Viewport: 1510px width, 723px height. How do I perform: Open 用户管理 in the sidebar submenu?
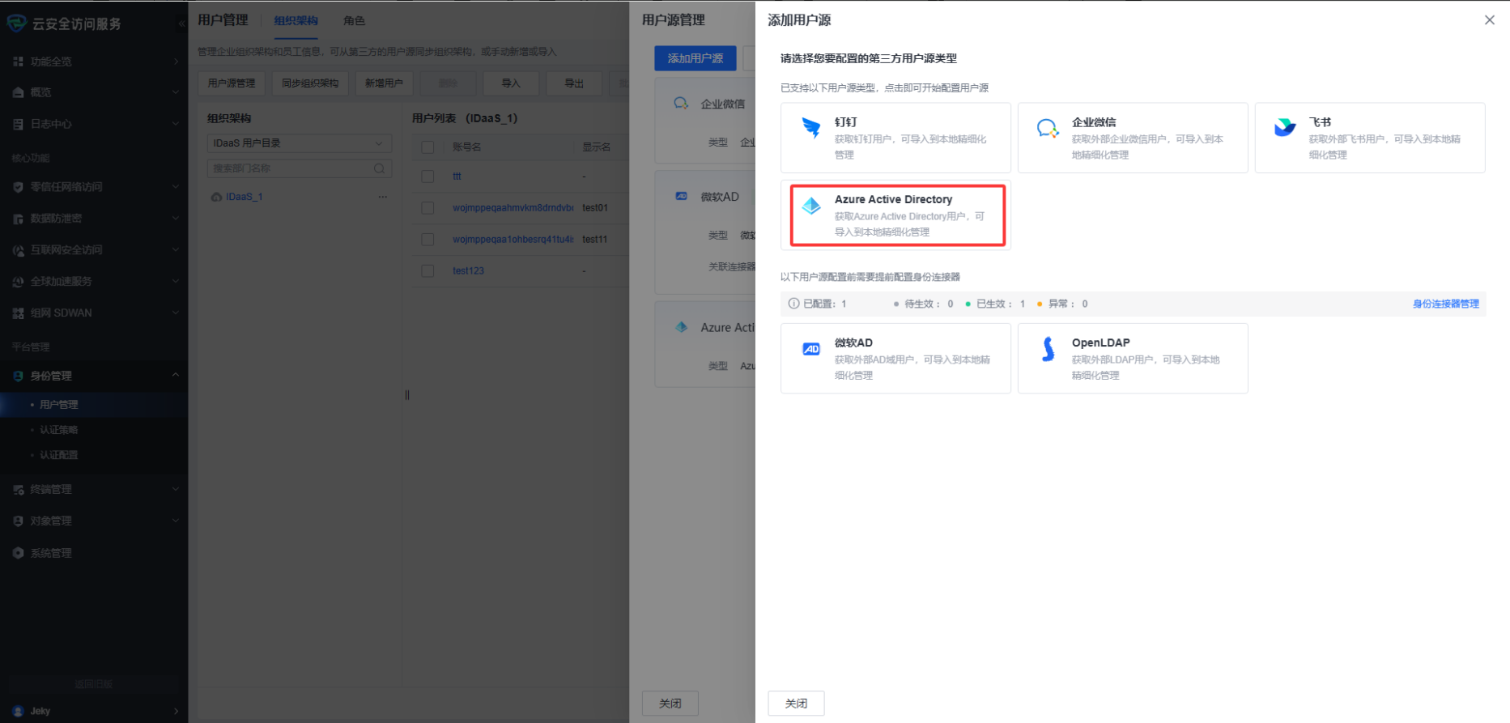(59, 405)
